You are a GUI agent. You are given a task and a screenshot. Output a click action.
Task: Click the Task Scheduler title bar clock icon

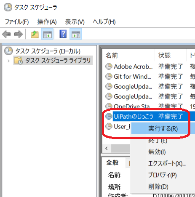(x=8, y=7)
